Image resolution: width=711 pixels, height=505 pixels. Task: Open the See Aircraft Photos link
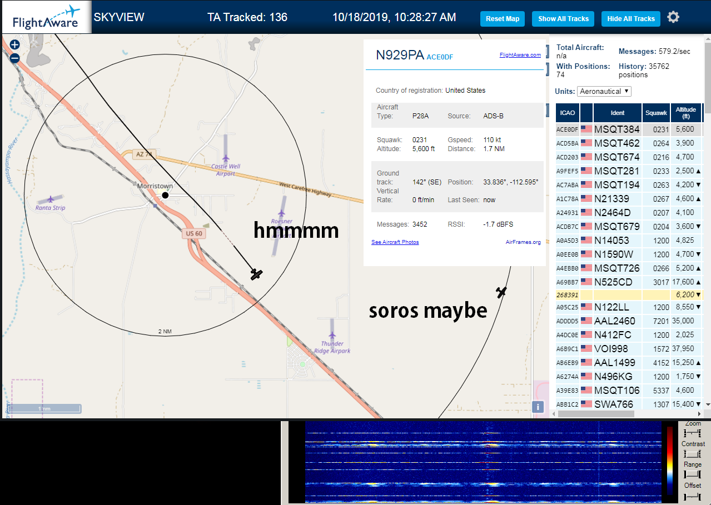395,242
